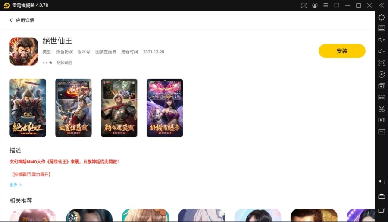Open the gamepad icon in title bar
The image size is (388, 222).
point(304,6)
